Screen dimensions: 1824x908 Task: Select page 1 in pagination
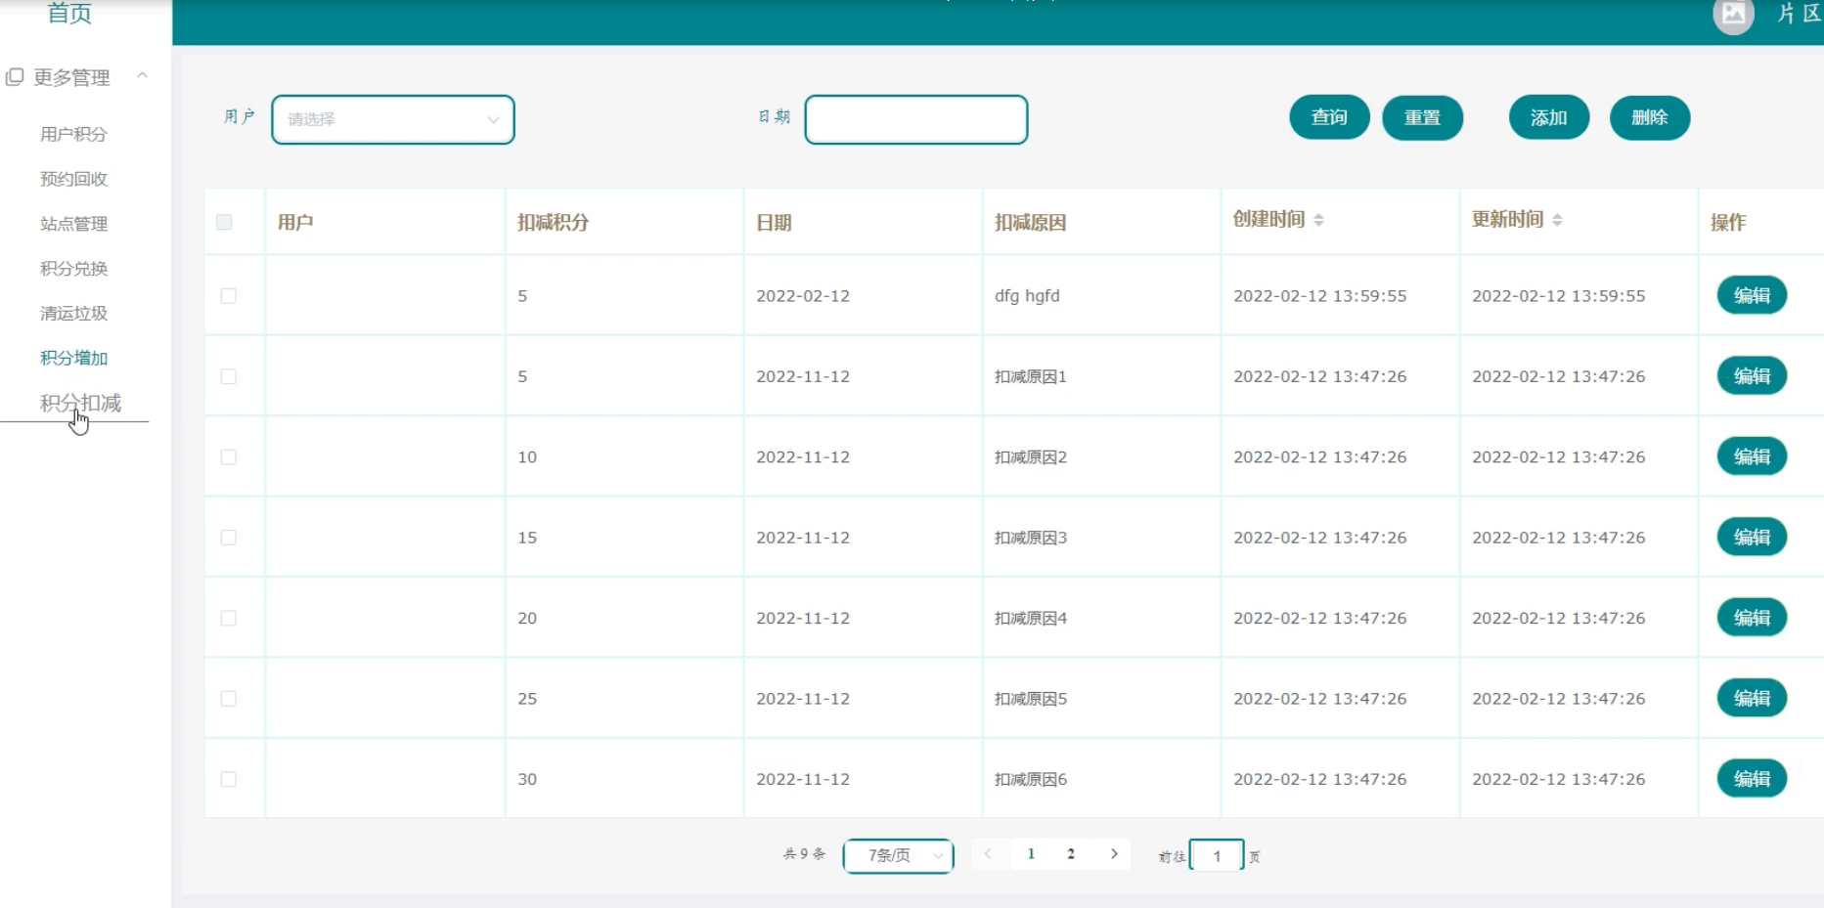click(x=1031, y=854)
